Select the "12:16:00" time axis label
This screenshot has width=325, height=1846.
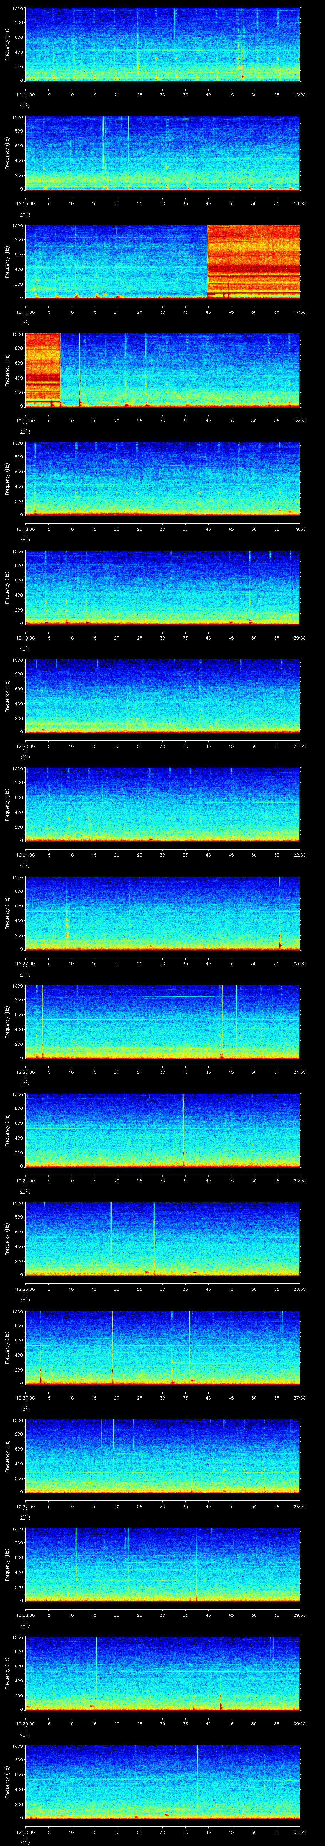pos(25,312)
